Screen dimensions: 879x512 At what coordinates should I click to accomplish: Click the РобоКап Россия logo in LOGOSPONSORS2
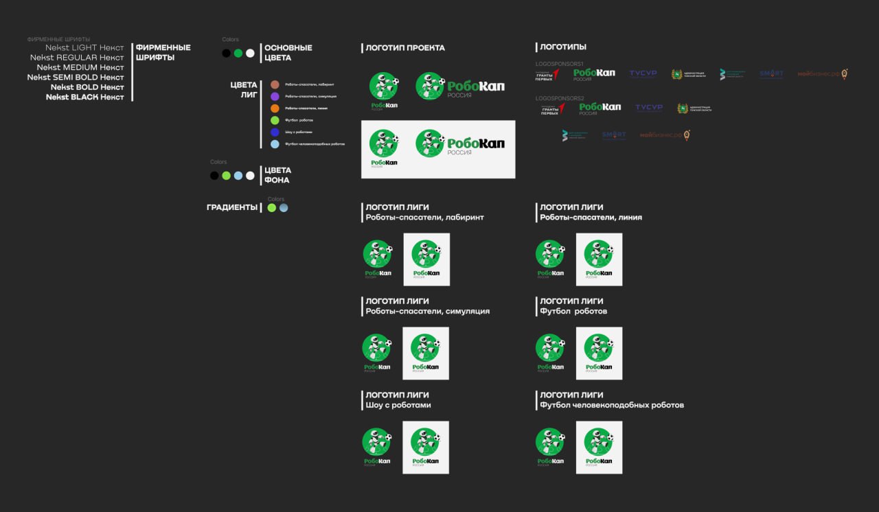click(x=600, y=108)
